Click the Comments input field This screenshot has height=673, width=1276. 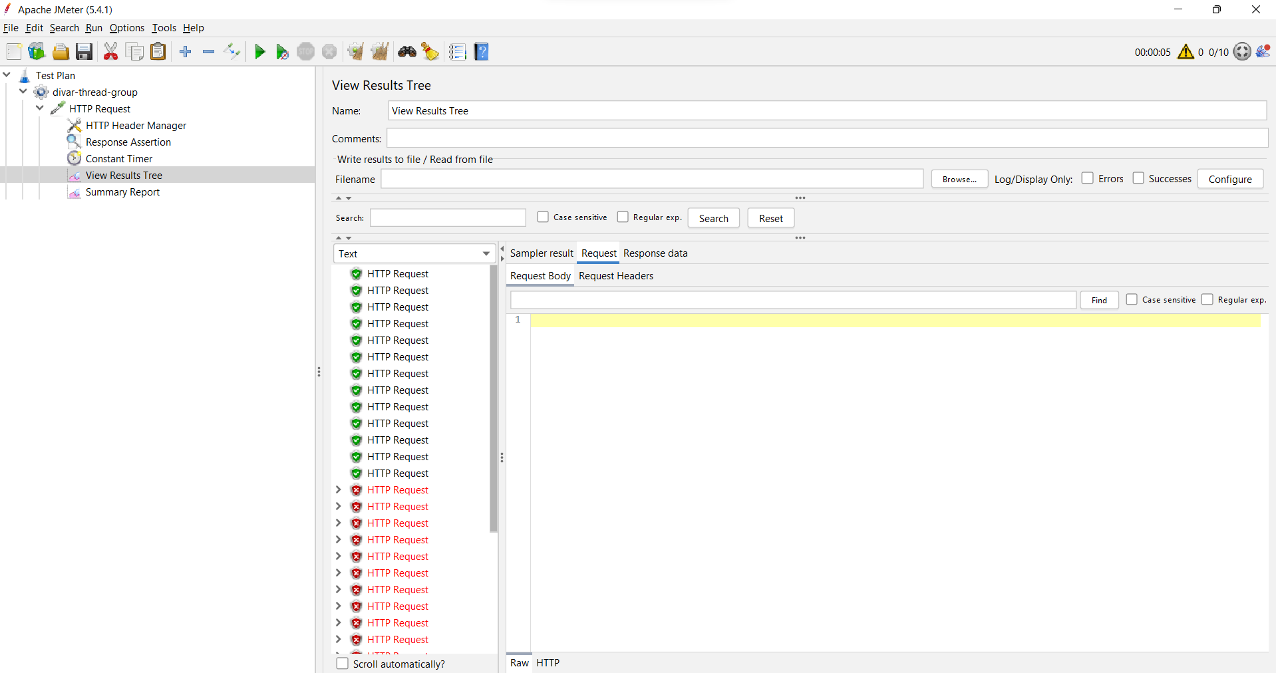[828, 138]
